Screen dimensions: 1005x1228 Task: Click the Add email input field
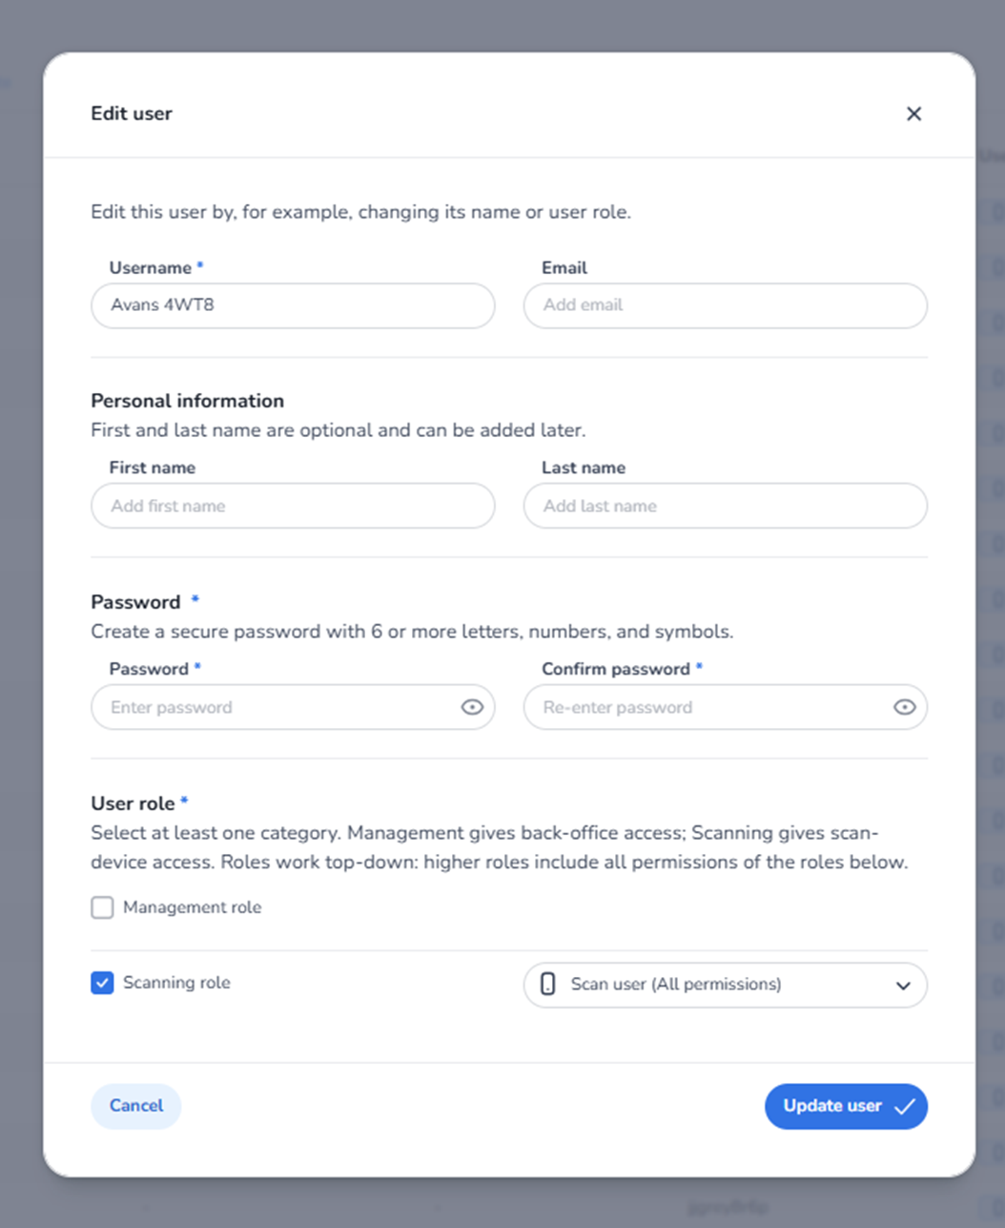coord(725,305)
